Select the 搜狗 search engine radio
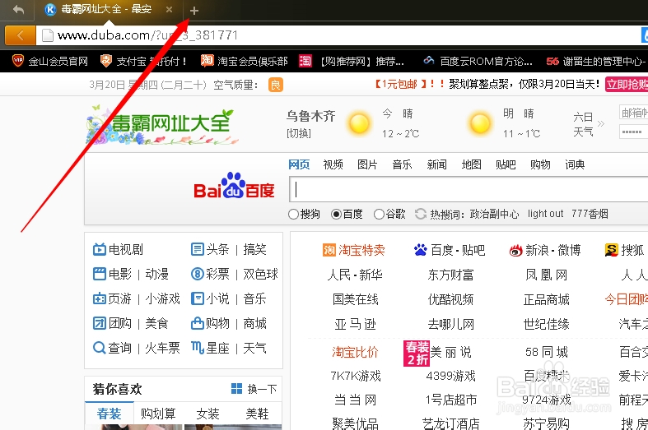This screenshot has height=430, width=648. [x=293, y=214]
